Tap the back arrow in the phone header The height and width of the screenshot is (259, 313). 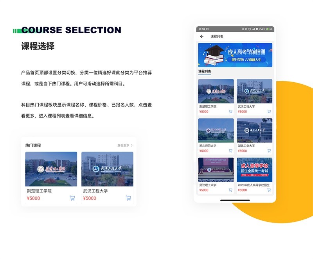(202, 36)
